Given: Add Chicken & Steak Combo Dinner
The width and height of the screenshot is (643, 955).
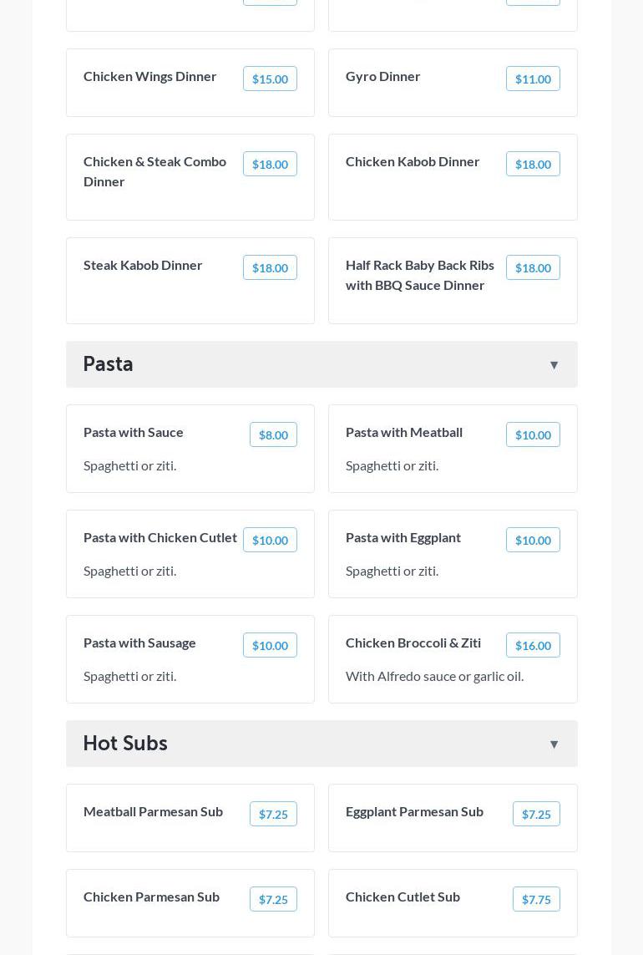Looking at the screenshot, I should pyautogui.click(x=155, y=171).
